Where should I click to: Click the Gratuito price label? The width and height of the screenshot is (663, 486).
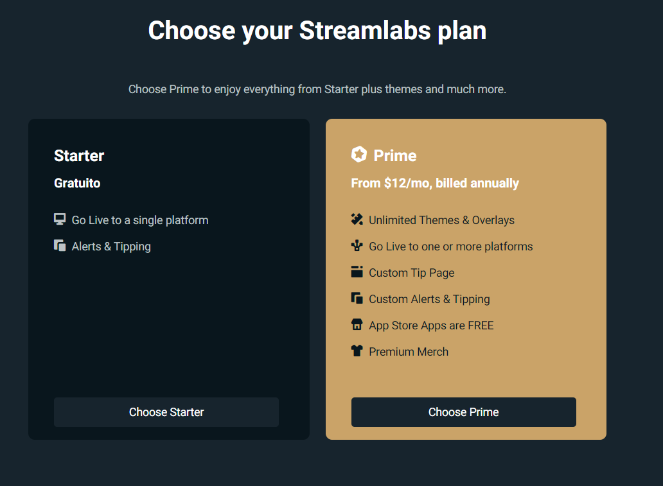click(77, 183)
